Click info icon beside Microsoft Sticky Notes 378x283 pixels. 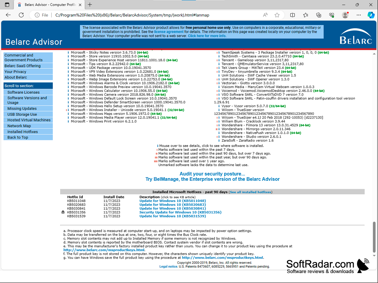(x=68, y=53)
